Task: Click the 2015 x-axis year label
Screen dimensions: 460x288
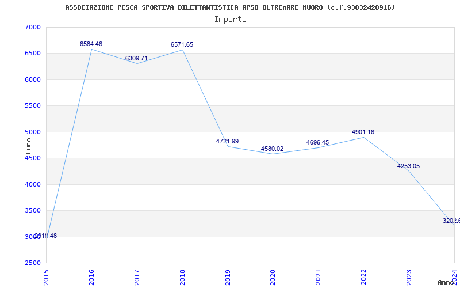Action: point(46,277)
